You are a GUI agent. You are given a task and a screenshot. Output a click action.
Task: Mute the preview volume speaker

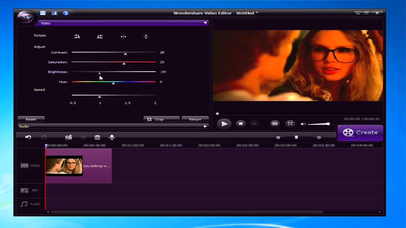click(303, 124)
